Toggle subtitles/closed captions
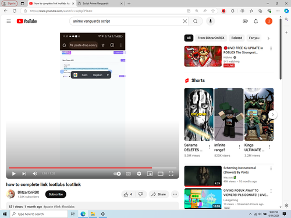Screen dimensions: 291x218 (129, 174)
